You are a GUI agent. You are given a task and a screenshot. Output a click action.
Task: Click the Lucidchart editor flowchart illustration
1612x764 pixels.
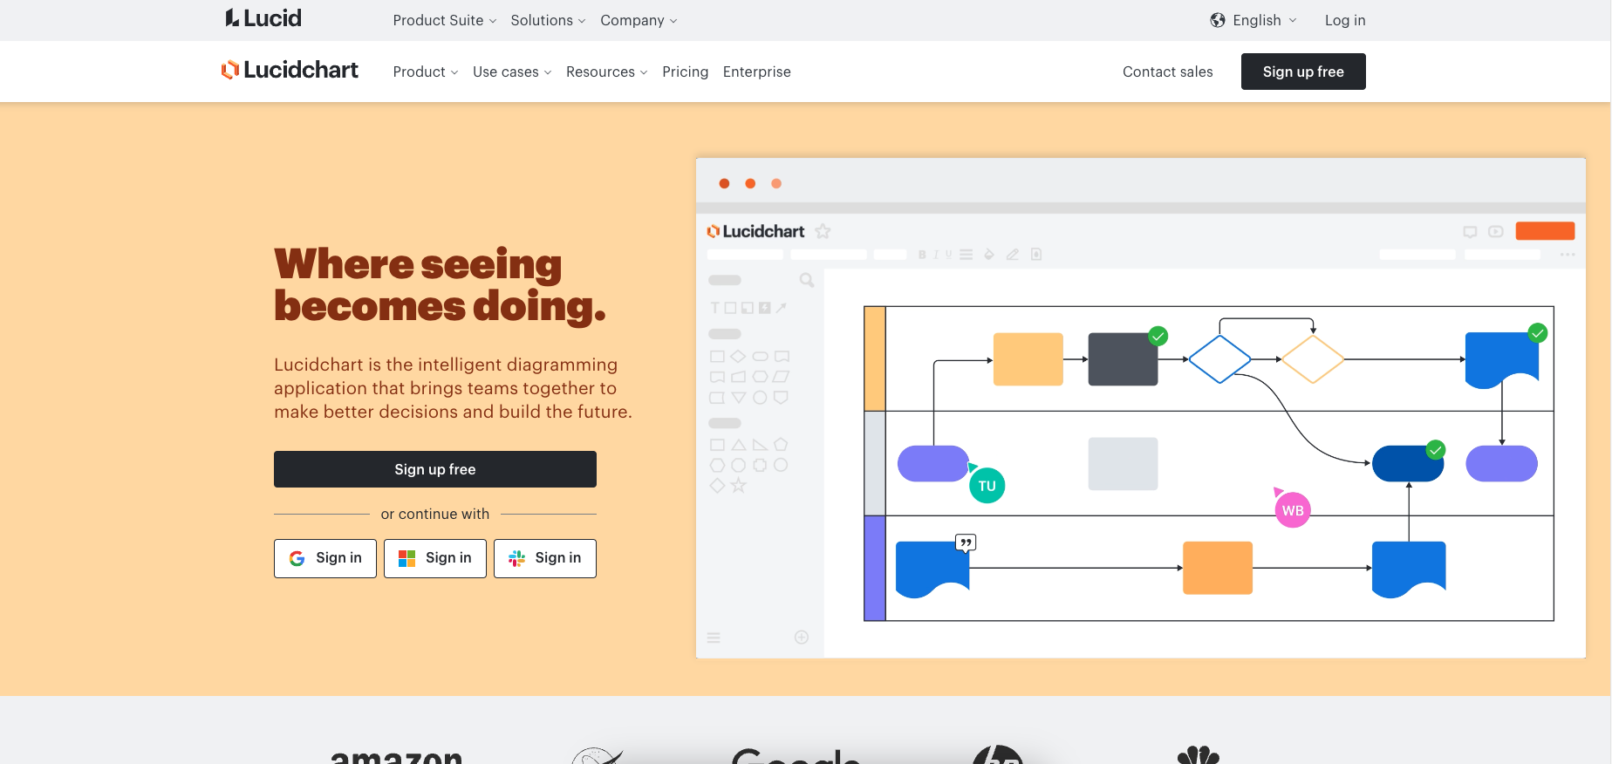click(1141, 408)
